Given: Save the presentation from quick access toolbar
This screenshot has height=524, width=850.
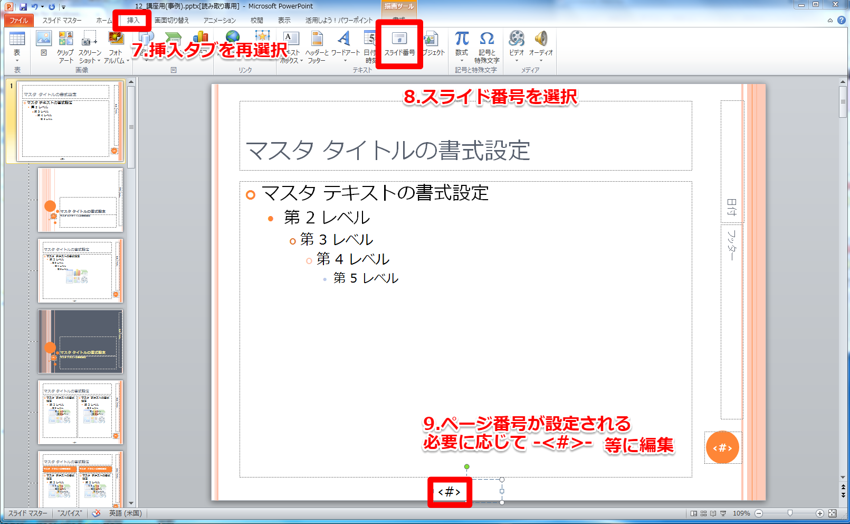Looking at the screenshot, I should (x=23, y=7).
